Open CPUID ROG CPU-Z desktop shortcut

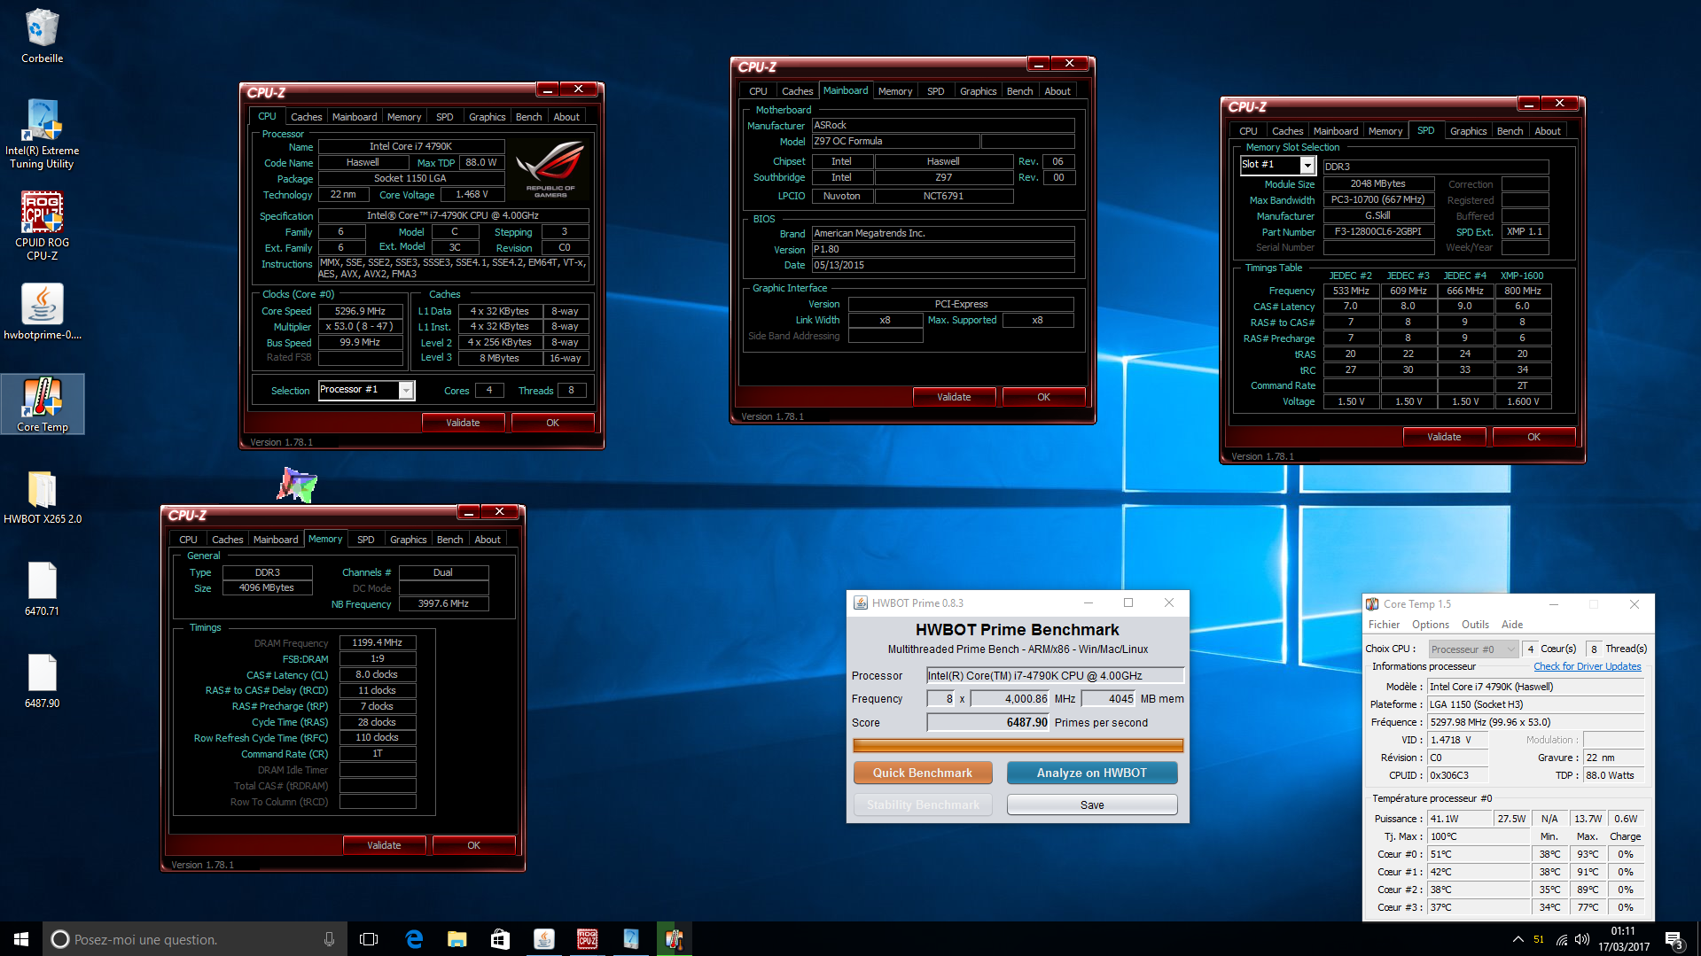42,227
